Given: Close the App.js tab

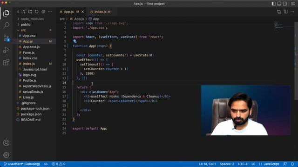Looking at the screenshot, I should pyautogui.click(x=83, y=12).
